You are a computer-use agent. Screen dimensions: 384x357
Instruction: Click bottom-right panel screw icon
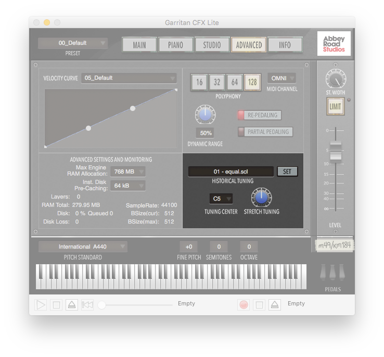306,231
